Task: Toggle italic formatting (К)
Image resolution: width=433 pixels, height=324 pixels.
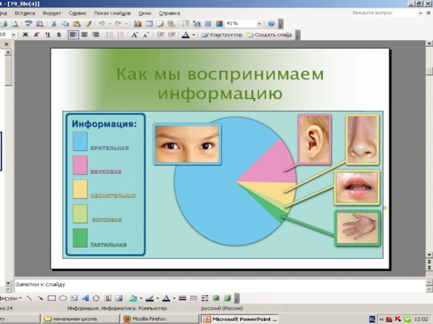Action: pos(36,35)
